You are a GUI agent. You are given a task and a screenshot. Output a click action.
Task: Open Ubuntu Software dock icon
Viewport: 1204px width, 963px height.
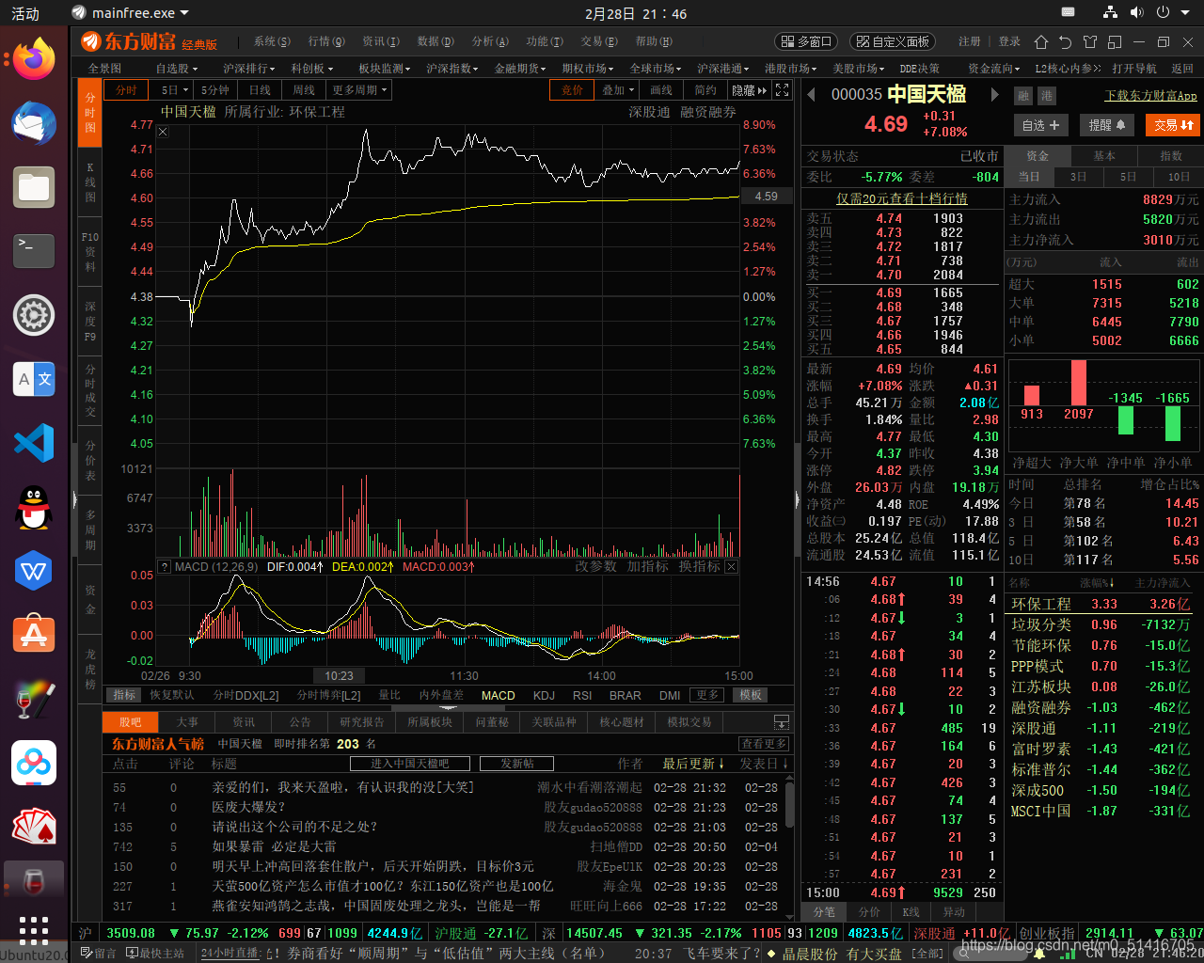point(34,635)
